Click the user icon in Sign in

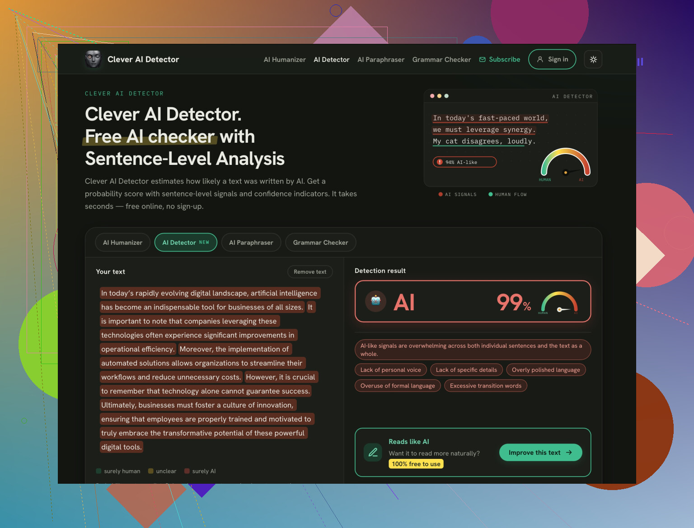tap(540, 59)
